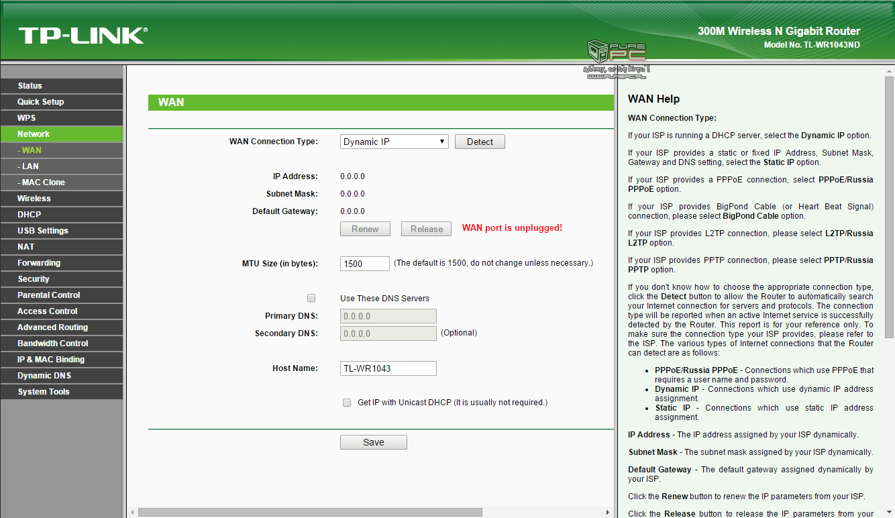Click the horizontal scrollbar left arrow
This screenshot has width=895, height=518.
pyautogui.click(x=132, y=513)
